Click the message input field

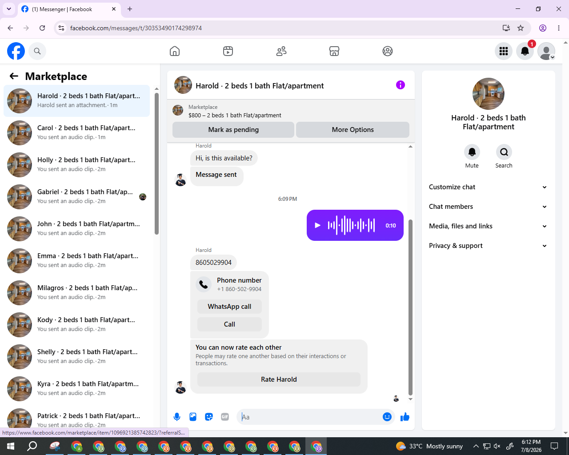point(310,417)
